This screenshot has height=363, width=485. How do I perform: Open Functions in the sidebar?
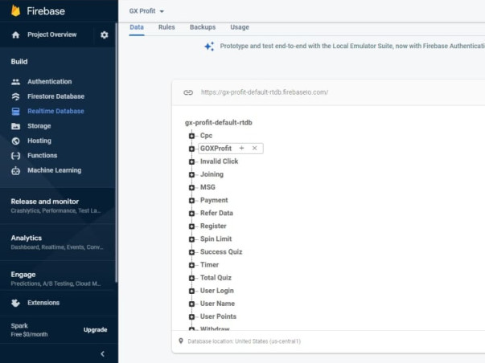[x=42, y=155]
